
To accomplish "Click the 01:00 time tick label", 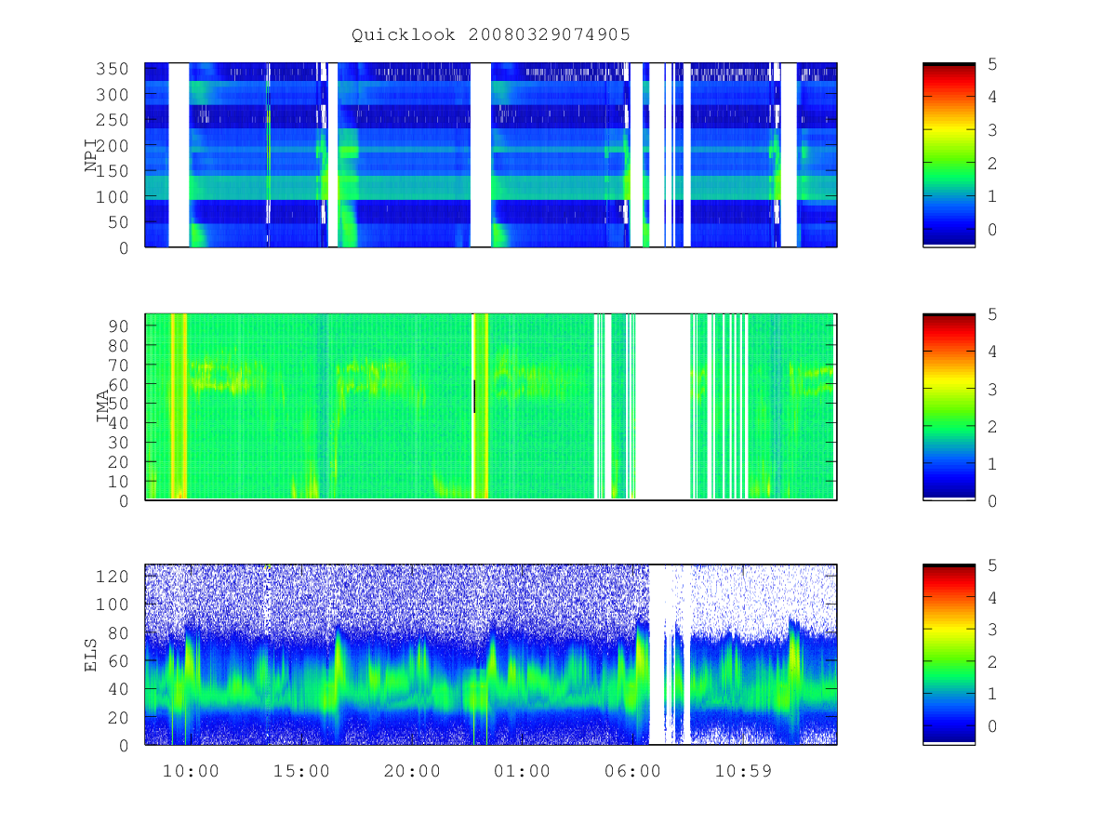I will (x=523, y=771).
